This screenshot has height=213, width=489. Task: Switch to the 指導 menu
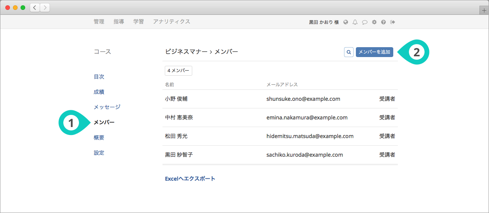119,22
